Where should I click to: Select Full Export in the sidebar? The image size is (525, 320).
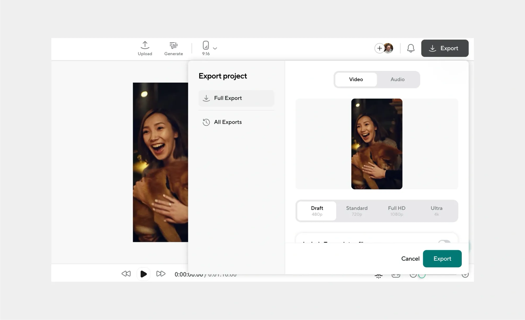click(x=228, y=98)
